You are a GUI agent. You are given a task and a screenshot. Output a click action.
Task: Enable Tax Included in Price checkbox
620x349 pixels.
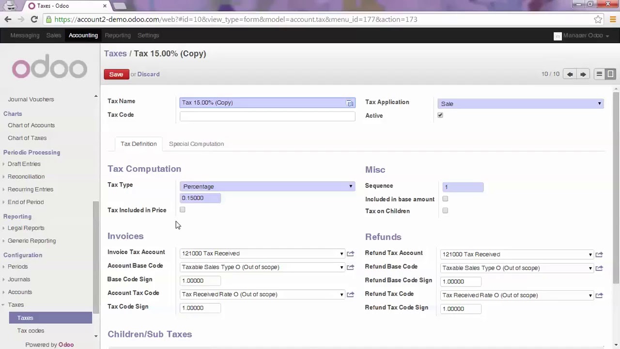183,210
